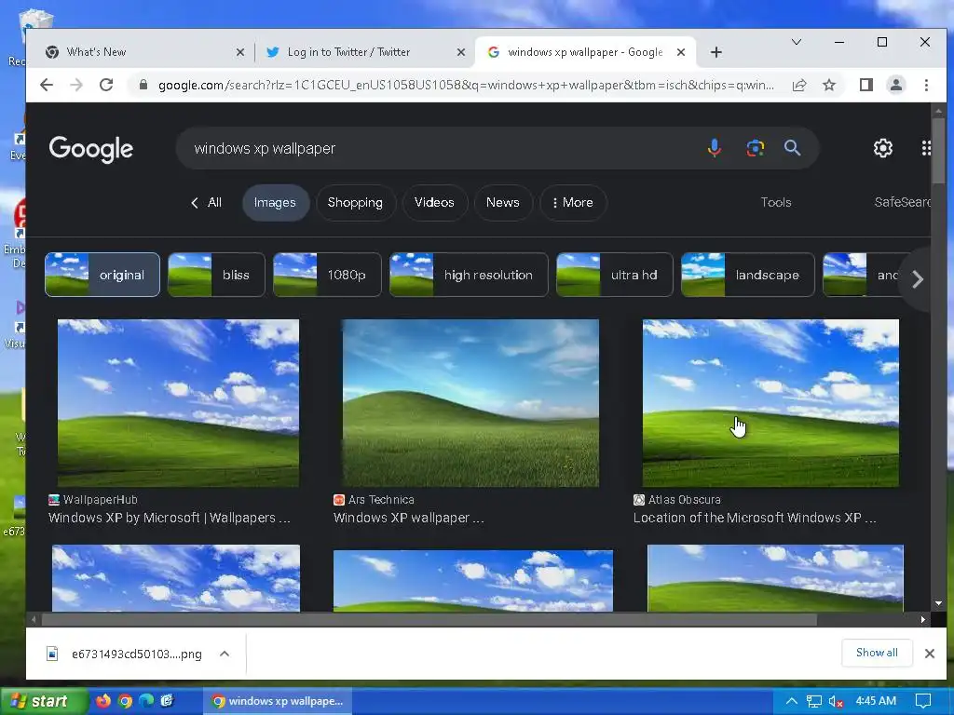The height and width of the screenshot is (715, 954).
Task: Select the News search tab
Action: coord(502,202)
